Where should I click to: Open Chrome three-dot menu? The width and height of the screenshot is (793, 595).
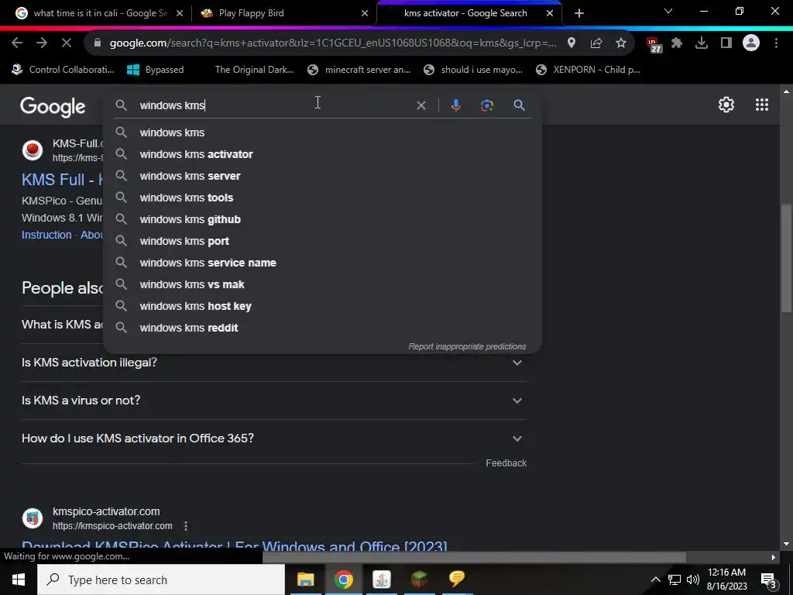coord(776,43)
